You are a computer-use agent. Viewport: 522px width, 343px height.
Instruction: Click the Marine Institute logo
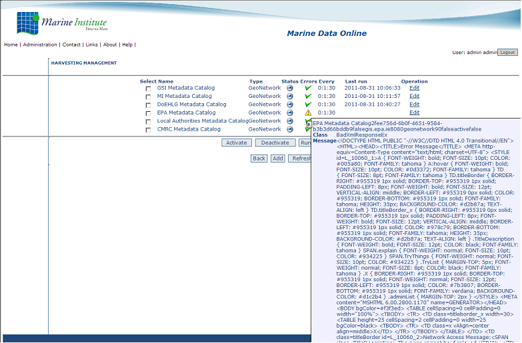62,23
